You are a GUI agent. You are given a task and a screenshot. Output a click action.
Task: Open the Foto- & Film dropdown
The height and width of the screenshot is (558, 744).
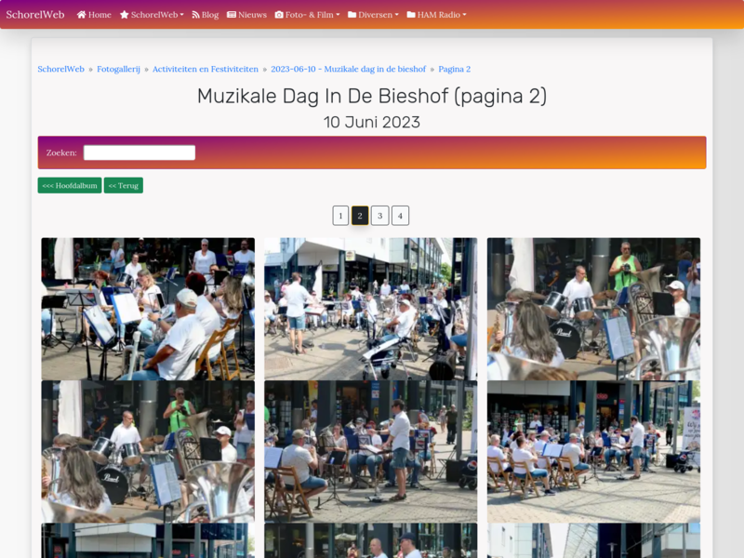click(x=308, y=15)
